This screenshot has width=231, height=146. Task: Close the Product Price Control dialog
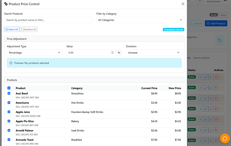(183, 4)
